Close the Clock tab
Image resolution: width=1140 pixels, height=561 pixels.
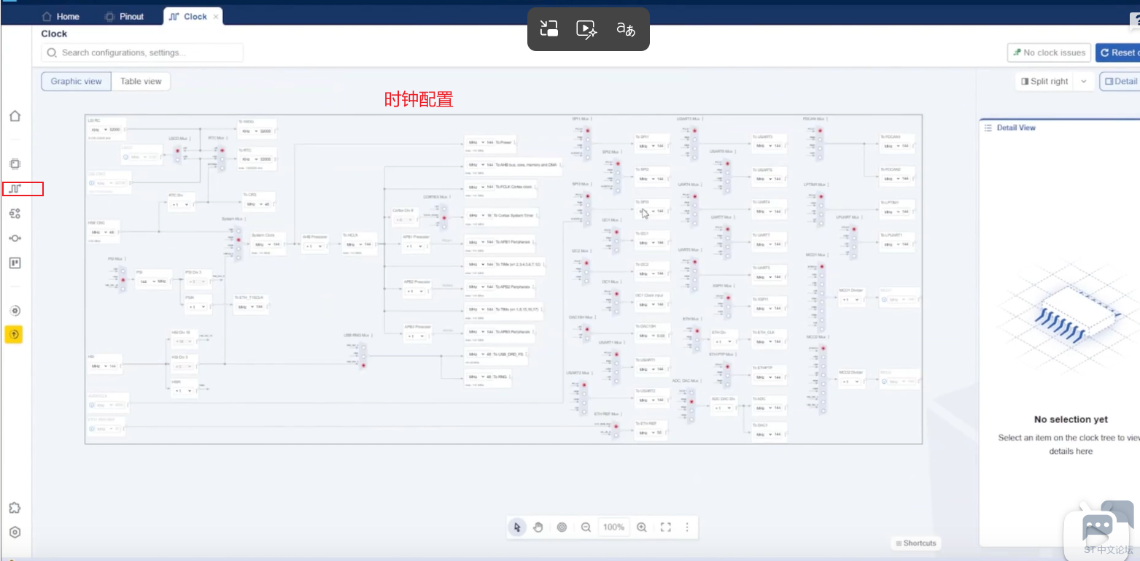(216, 16)
